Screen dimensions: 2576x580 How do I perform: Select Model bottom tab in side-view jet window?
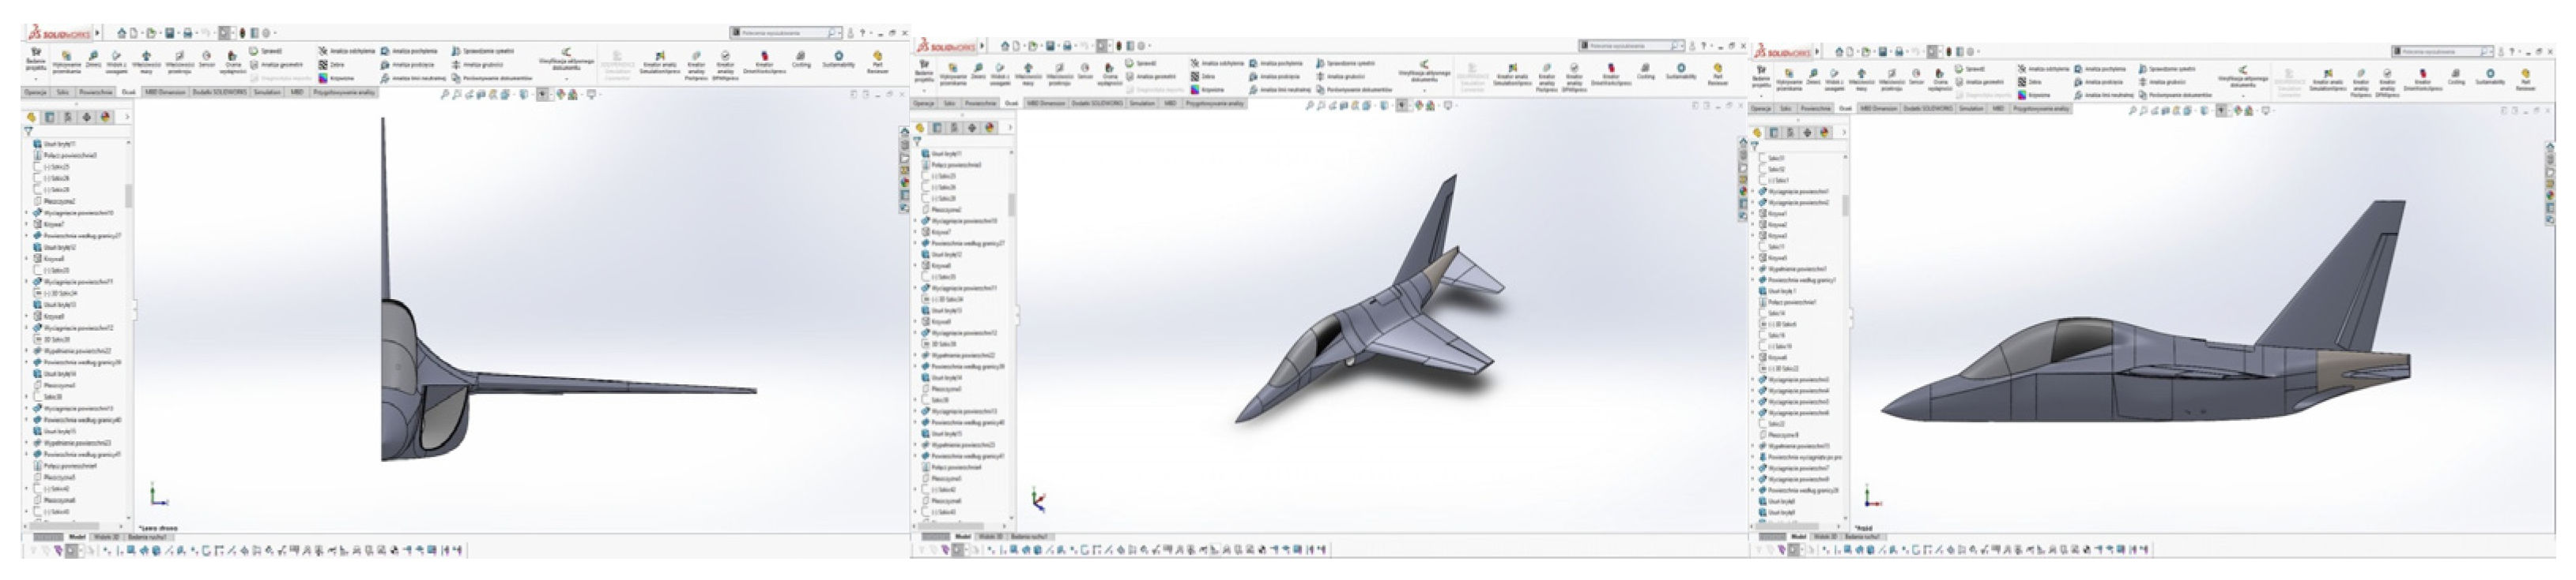coord(1798,537)
